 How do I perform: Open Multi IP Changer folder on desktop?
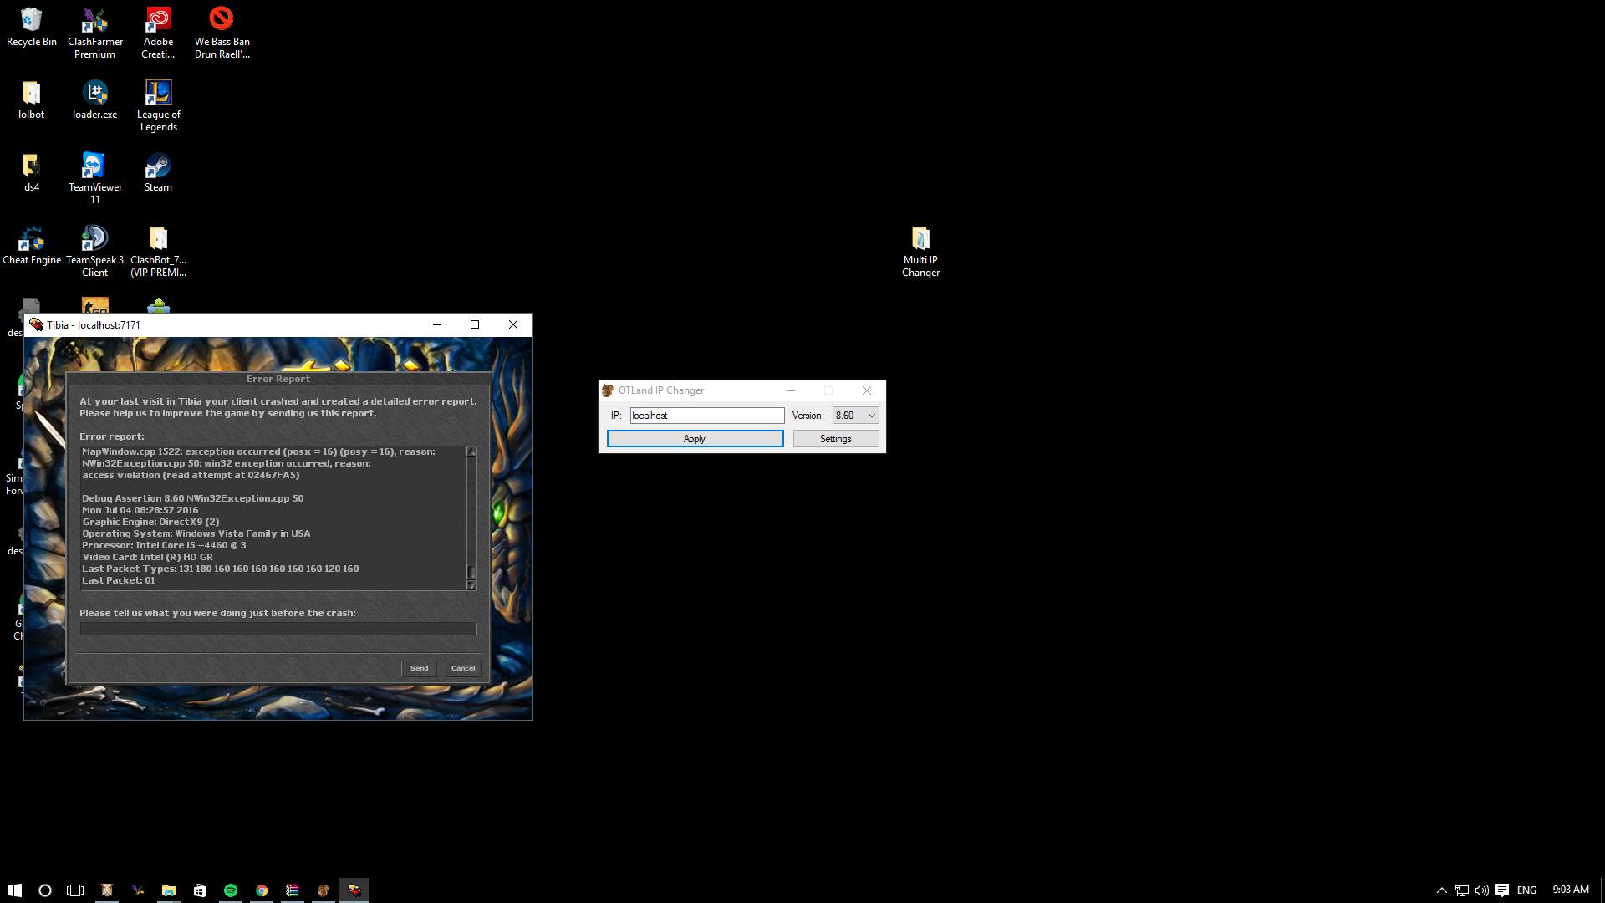tap(920, 252)
